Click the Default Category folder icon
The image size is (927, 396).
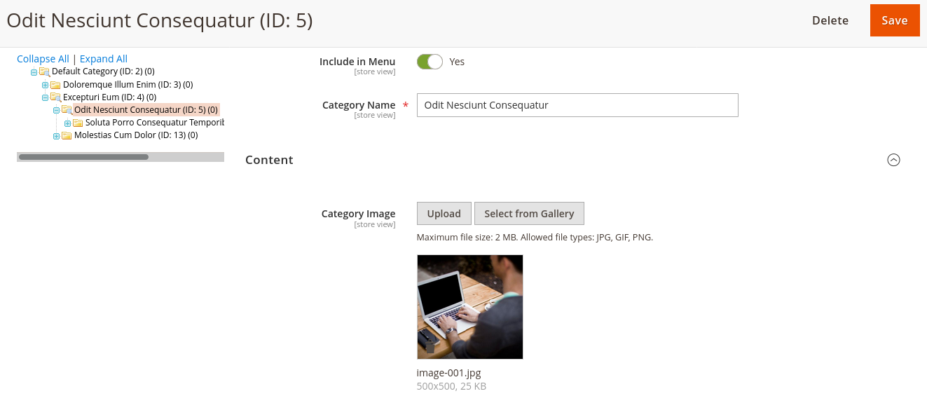click(44, 71)
